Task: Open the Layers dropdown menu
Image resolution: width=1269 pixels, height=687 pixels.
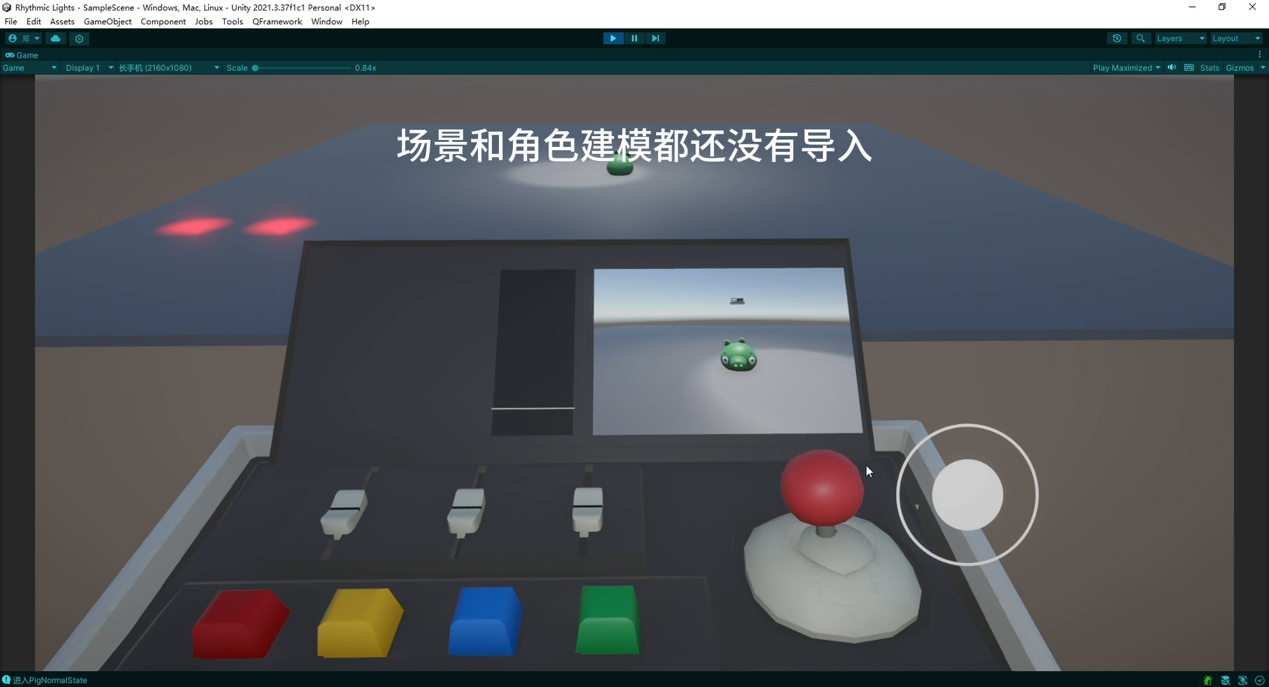Action: point(1180,38)
